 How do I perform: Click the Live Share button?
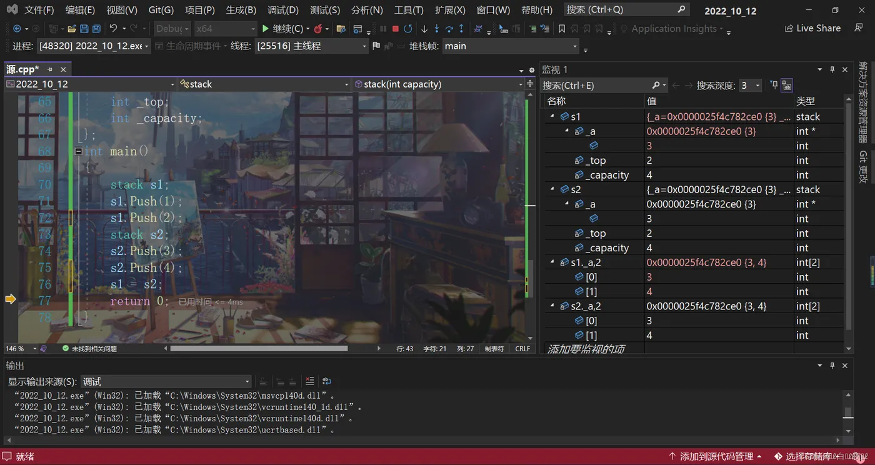click(x=812, y=29)
